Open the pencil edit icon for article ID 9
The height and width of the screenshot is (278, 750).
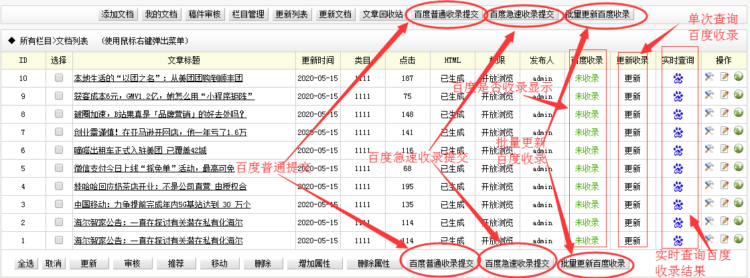point(725,96)
